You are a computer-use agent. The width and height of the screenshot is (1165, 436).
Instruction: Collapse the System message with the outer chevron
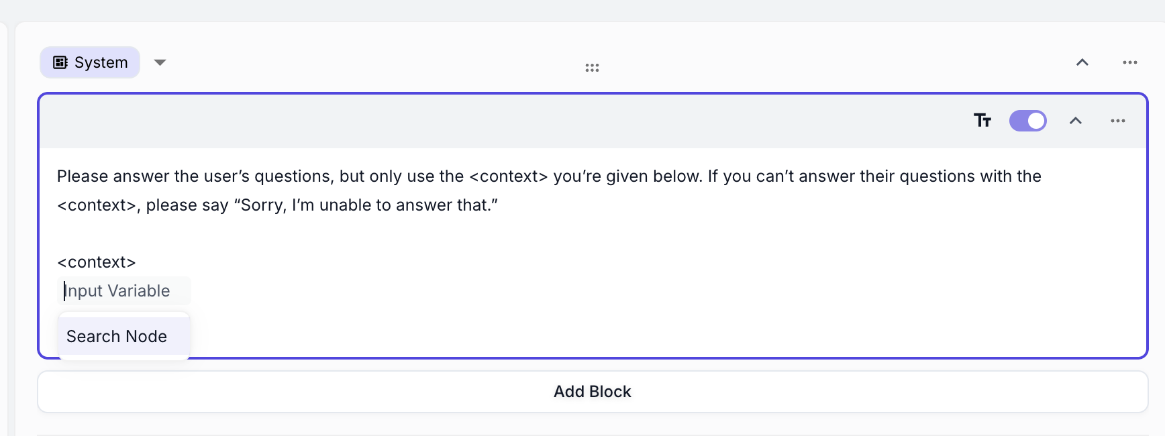1082,62
